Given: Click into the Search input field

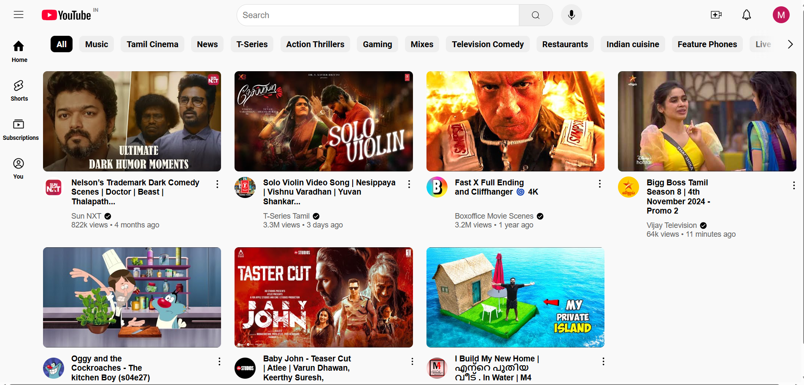Looking at the screenshot, I should pyautogui.click(x=378, y=15).
